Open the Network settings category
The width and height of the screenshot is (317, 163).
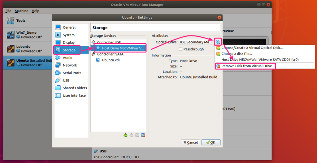pyautogui.click(x=72, y=65)
